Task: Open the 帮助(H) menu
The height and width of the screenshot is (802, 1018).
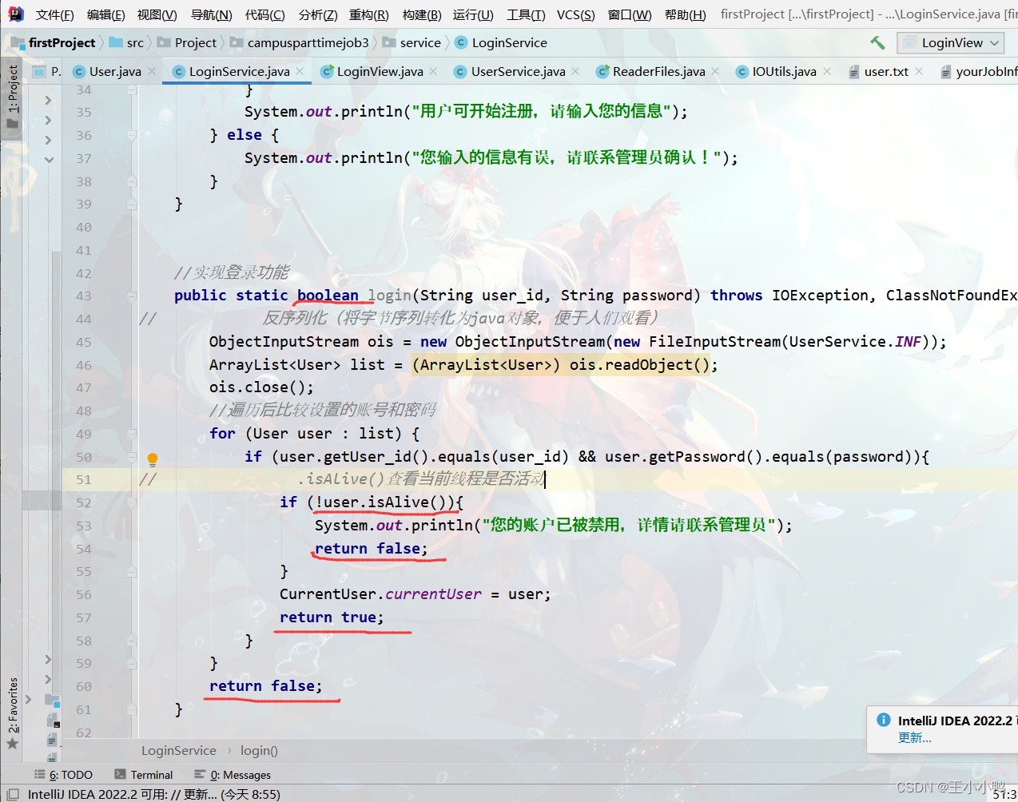Action: click(x=686, y=14)
